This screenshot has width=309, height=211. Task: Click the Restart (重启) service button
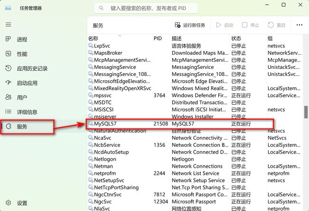tap(277, 25)
